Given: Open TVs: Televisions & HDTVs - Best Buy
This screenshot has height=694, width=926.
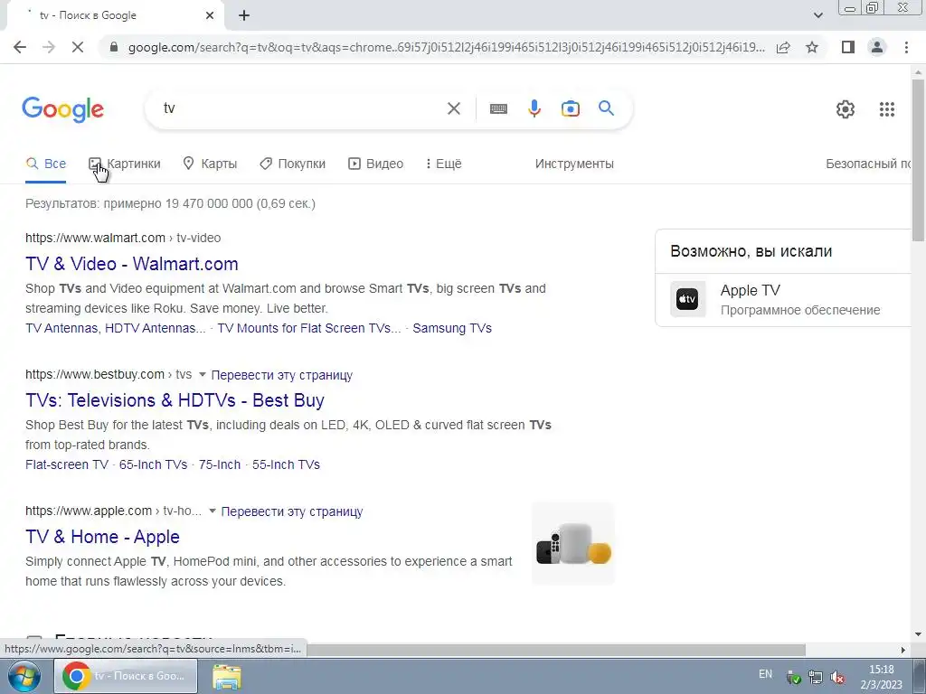Looking at the screenshot, I should click(175, 400).
